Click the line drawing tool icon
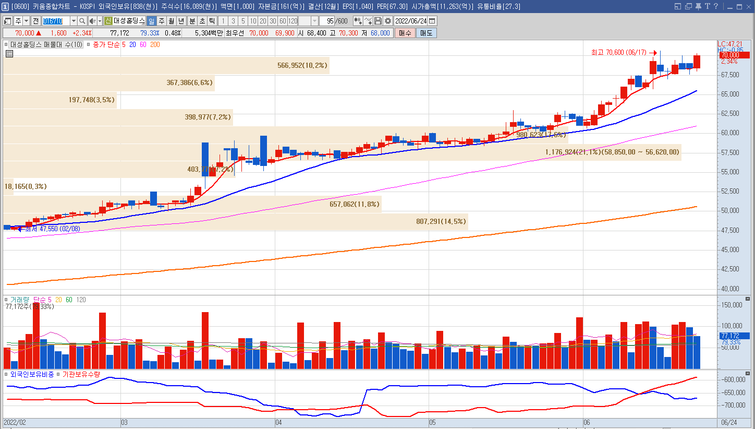The width and height of the screenshot is (755, 429). point(369,21)
